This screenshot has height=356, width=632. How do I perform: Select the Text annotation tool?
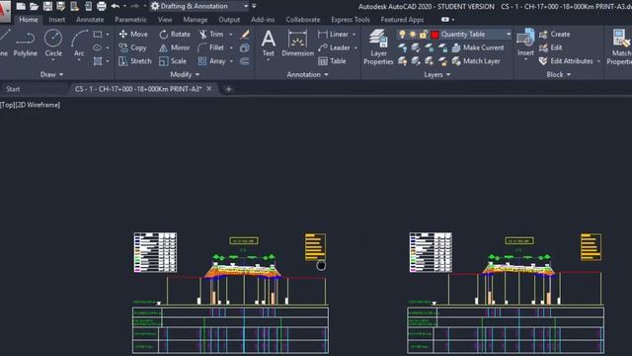(x=268, y=44)
